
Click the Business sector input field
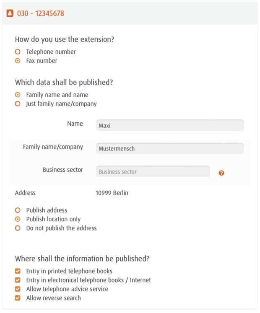tap(153, 171)
